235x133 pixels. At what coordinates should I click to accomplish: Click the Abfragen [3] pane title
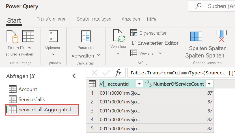point(21,76)
